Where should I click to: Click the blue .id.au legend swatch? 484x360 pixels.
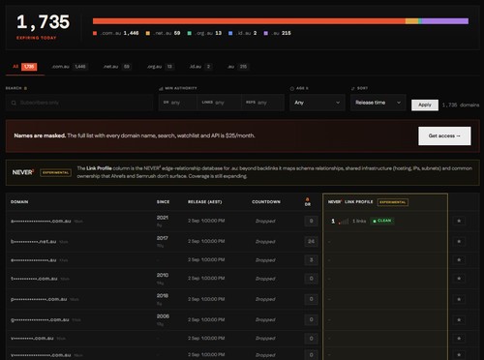230,33
